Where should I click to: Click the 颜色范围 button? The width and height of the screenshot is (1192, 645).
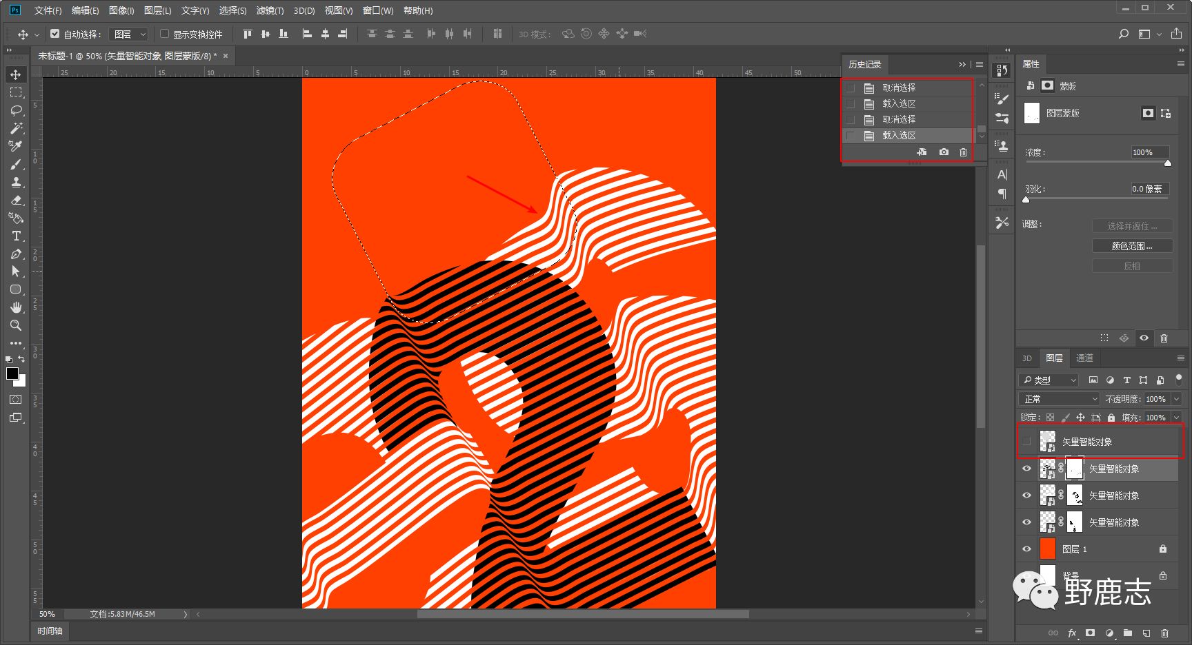pyautogui.click(x=1131, y=246)
